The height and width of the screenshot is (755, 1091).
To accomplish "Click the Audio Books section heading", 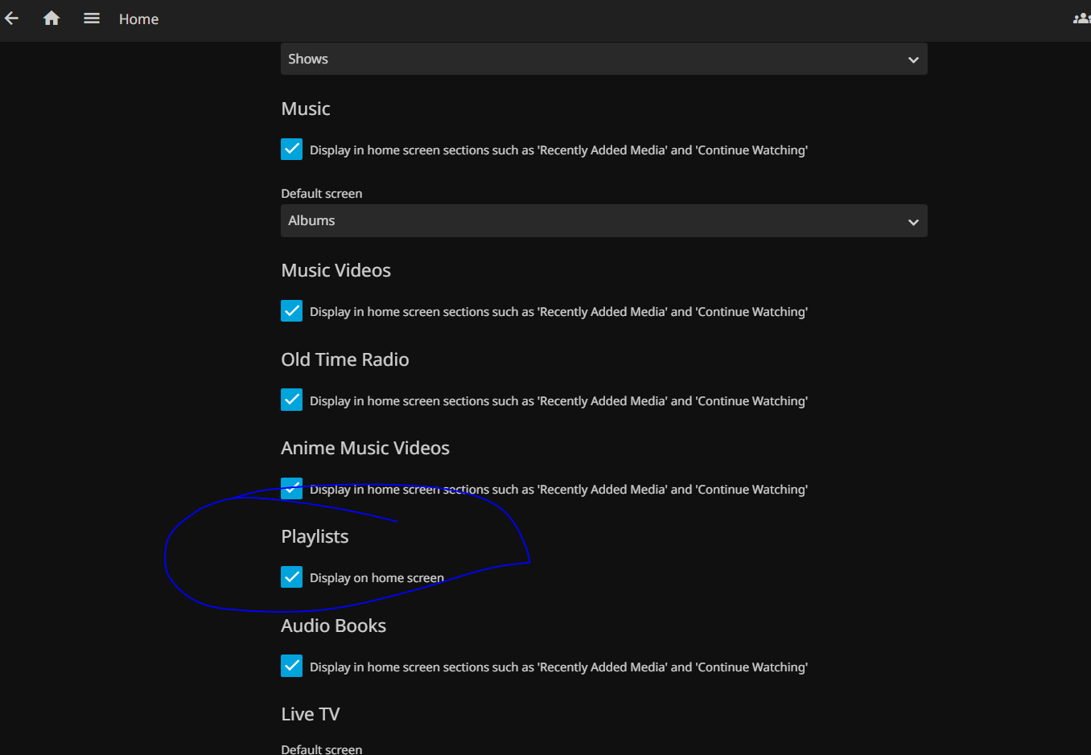I will pos(333,626).
